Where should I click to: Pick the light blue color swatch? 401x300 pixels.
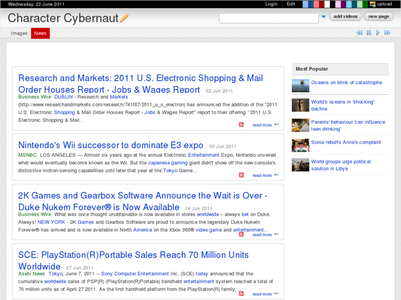point(306,4)
